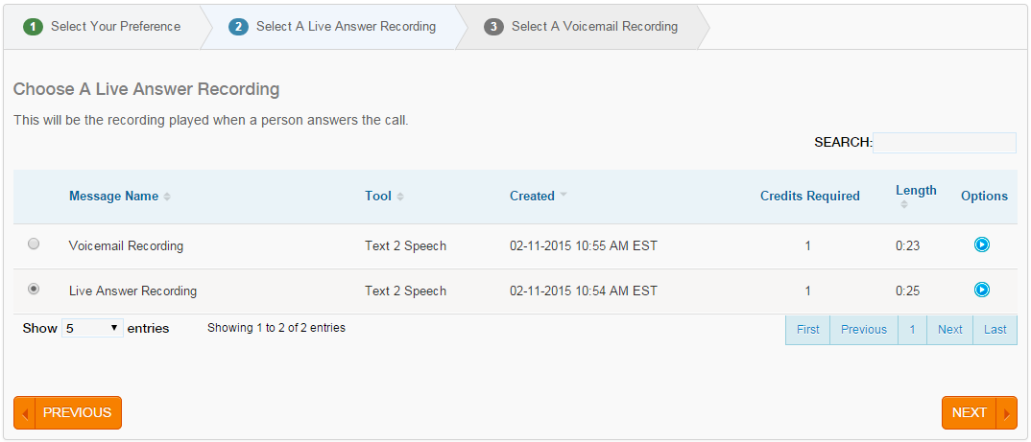The width and height of the screenshot is (1031, 442).
Task: Go to Last page of entries
Action: click(x=995, y=330)
